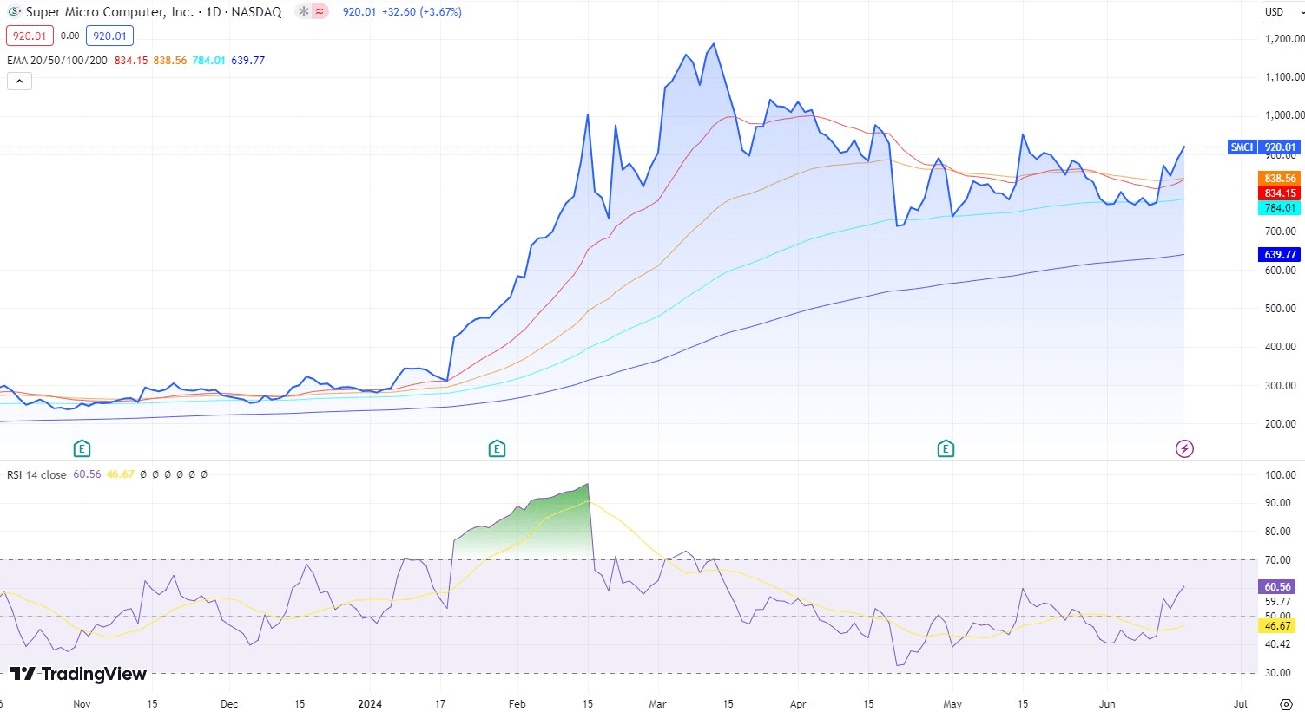
Task: Open the earnings marker near November
Action: pyautogui.click(x=82, y=448)
